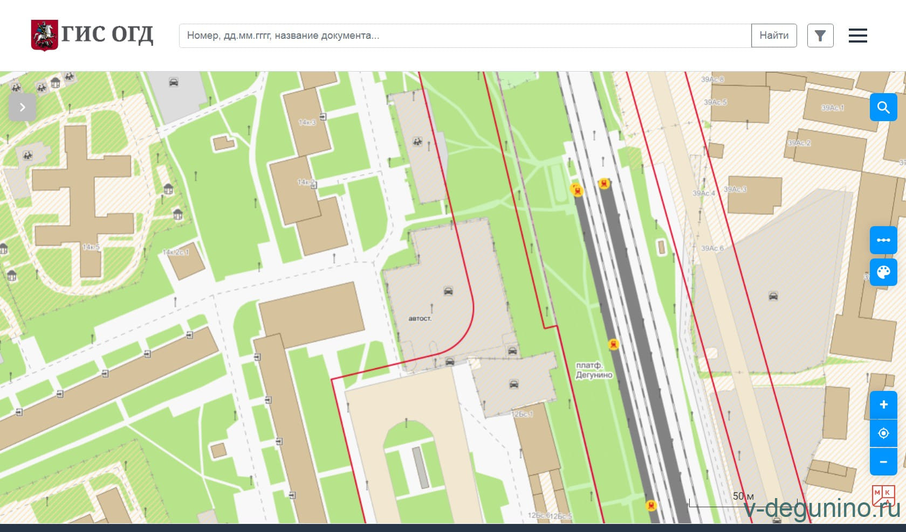This screenshot has height=532, width=906.
Task: Click the document search input field
Action: pyautogui.click(x=465, y=36)
